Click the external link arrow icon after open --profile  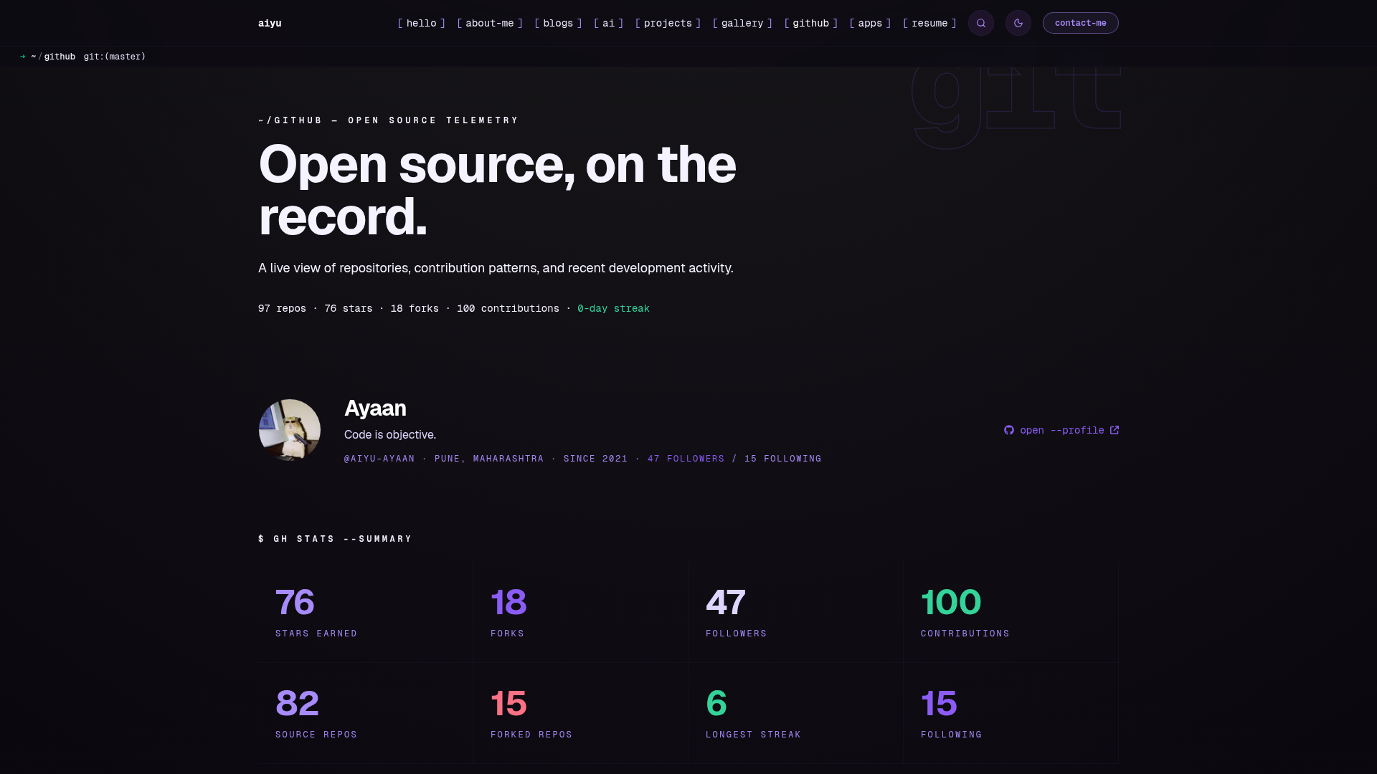[1115, 430]
